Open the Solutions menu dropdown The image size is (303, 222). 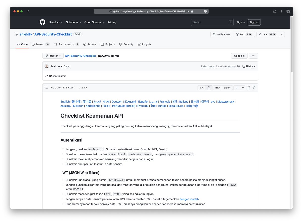tap(73, 22)
